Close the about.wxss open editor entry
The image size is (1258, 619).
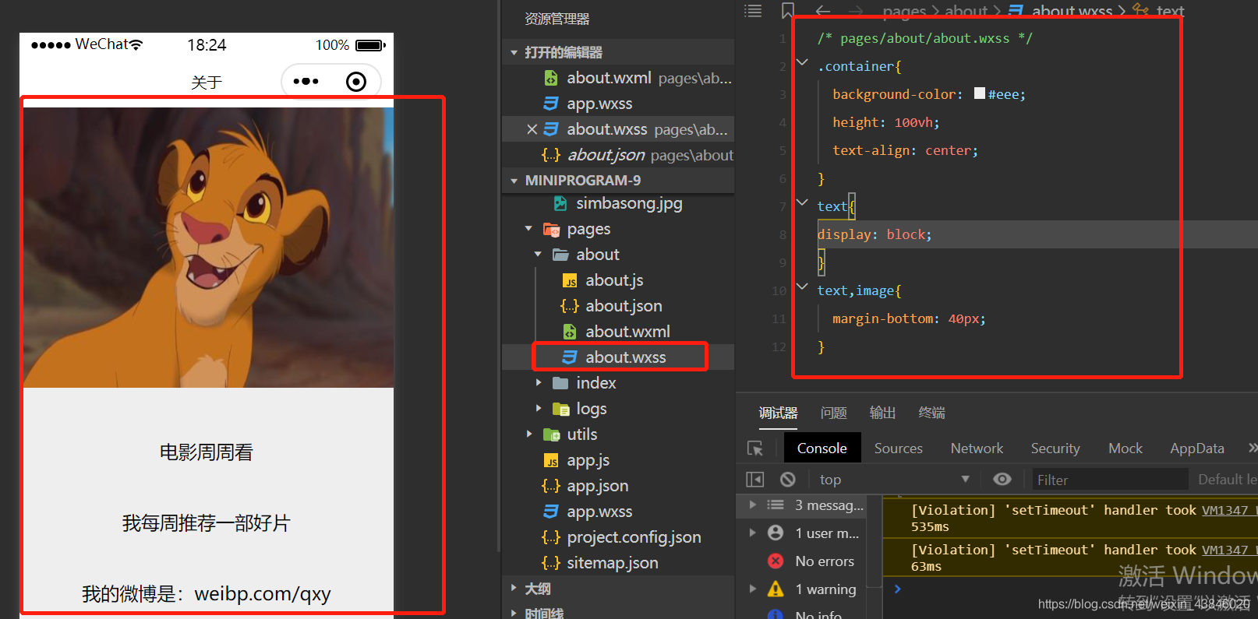[532, 129]
